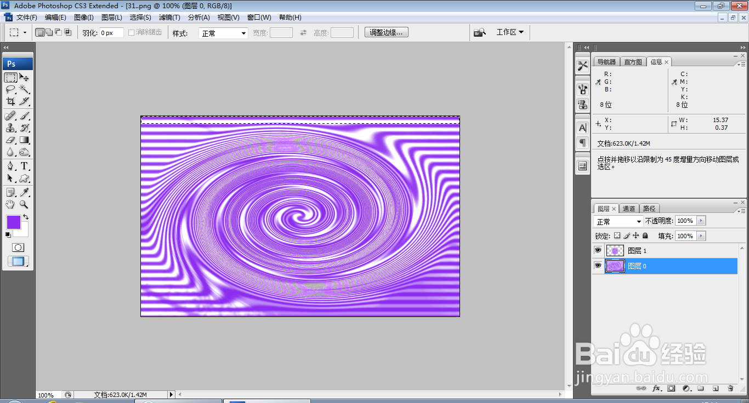
Task: Open the Layers panel options menu
Action: (741, 210)
